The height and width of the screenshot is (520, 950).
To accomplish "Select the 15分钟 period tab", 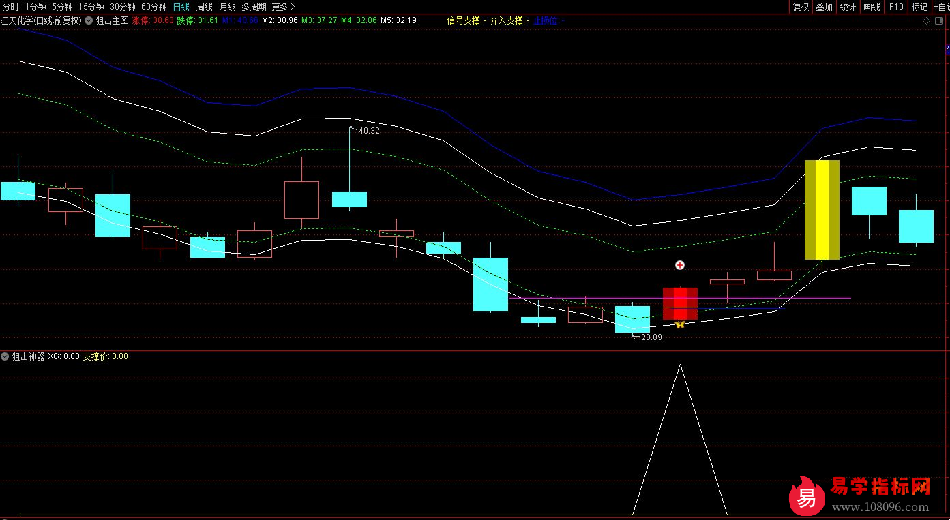I will (91, 7).
